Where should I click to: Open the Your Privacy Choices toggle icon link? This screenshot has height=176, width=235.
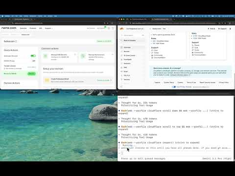tap(174, 87)
